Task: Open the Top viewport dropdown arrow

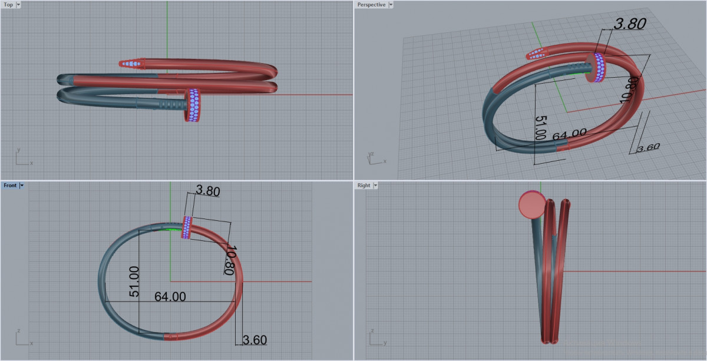Action: tap(18, 5)
